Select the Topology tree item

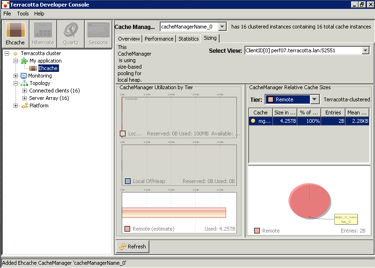pos(40,83)
